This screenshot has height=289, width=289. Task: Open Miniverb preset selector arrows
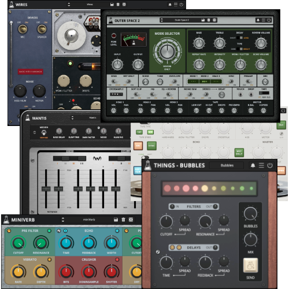(63, 220)
